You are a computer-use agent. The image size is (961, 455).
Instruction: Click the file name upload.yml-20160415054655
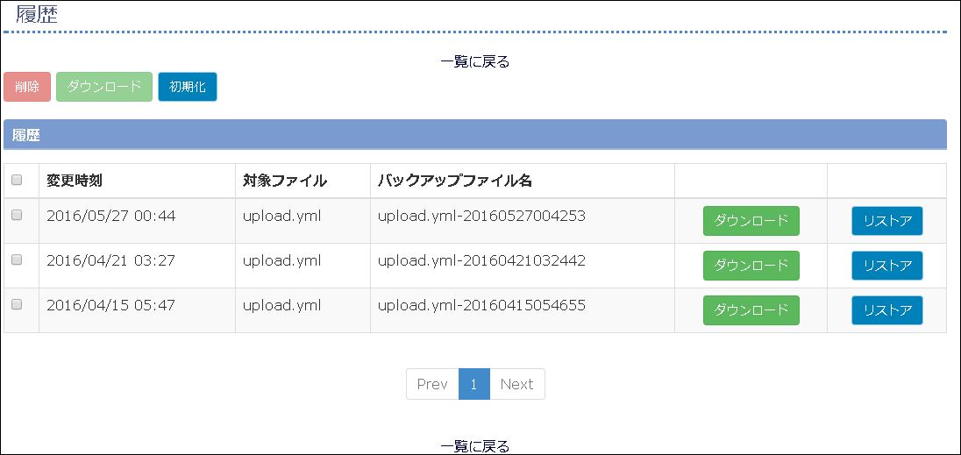481,306
